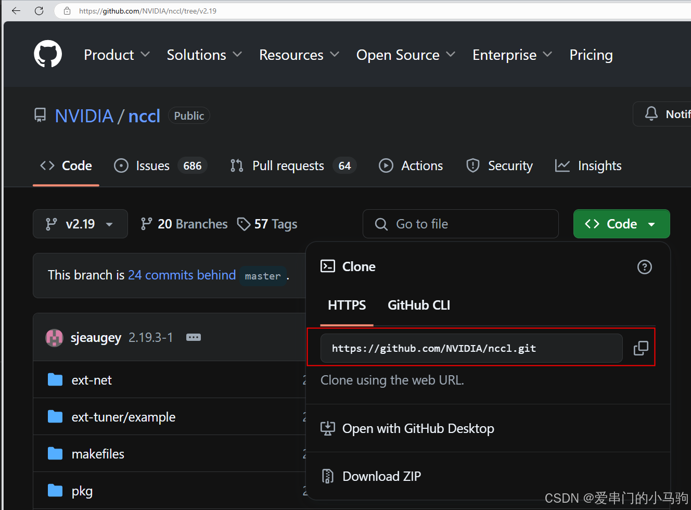Image resolution: width=691 pixels, height=510 pixels.
Task: Click the repository icon beside NVIDIA
Action: point(40,116)
